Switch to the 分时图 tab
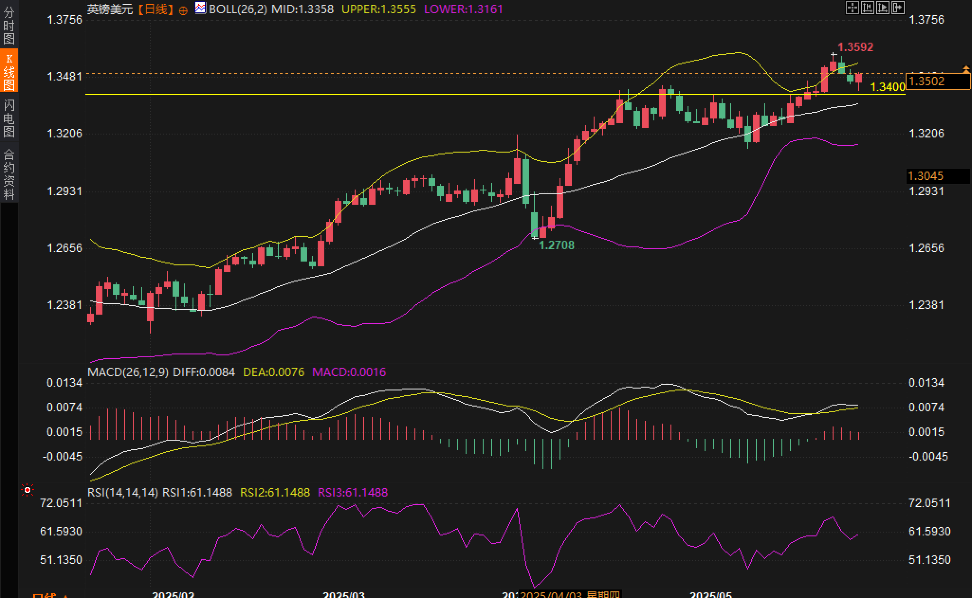The height and width of the screenshot is (598, 972). click(9, 25)
